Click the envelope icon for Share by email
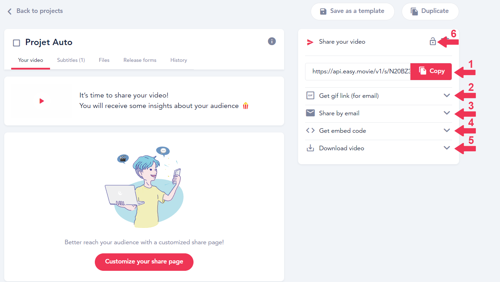The width and height of the screenshot is (500, 282). click(x=310, y=113)
